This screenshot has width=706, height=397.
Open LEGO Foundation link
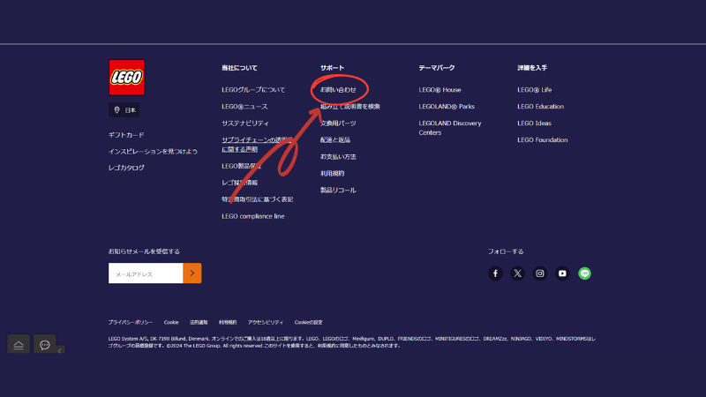tap(543, 140)
